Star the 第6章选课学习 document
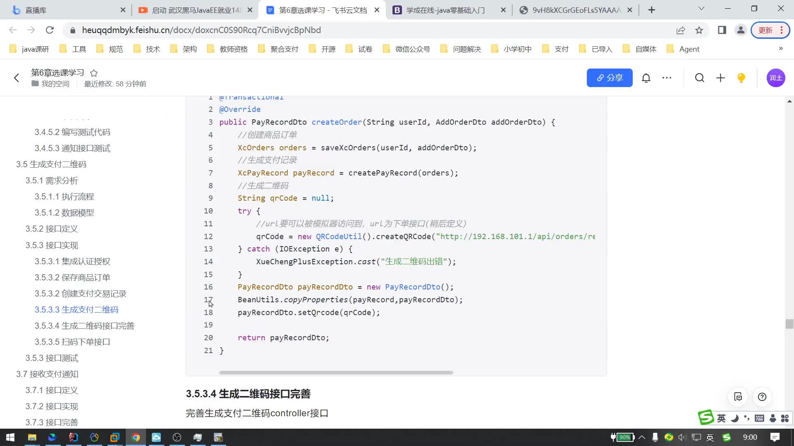This screenshot has width=794, height=446. [x=94, y=73]
